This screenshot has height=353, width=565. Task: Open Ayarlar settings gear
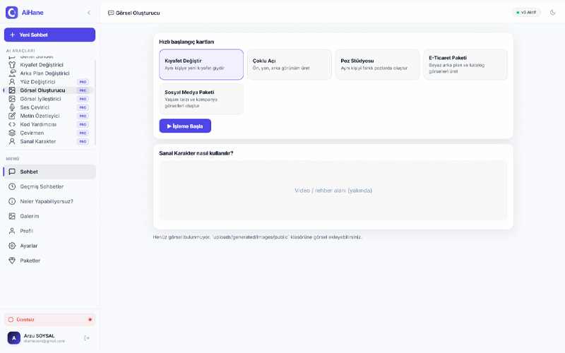[x=12, y=246]
